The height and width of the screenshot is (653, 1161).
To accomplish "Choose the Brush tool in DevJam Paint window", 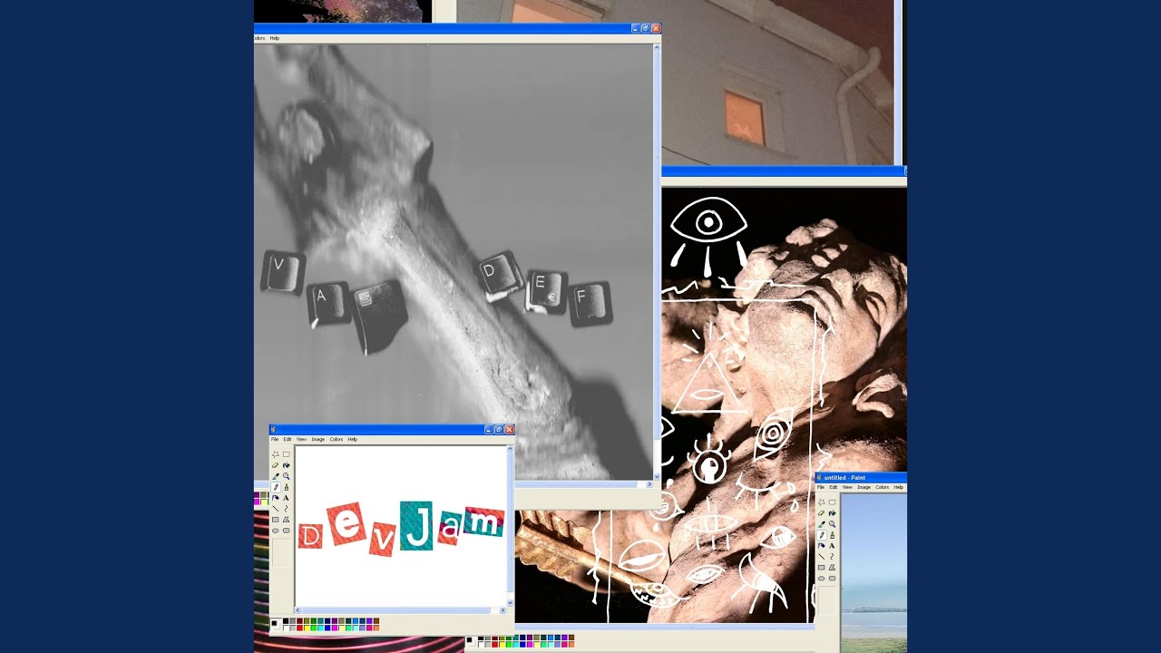I will click(287, 487).
